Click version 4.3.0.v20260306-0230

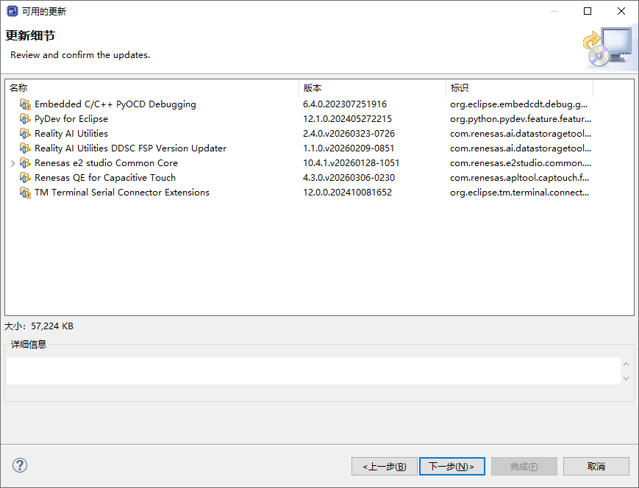click(x=349, y=178)
